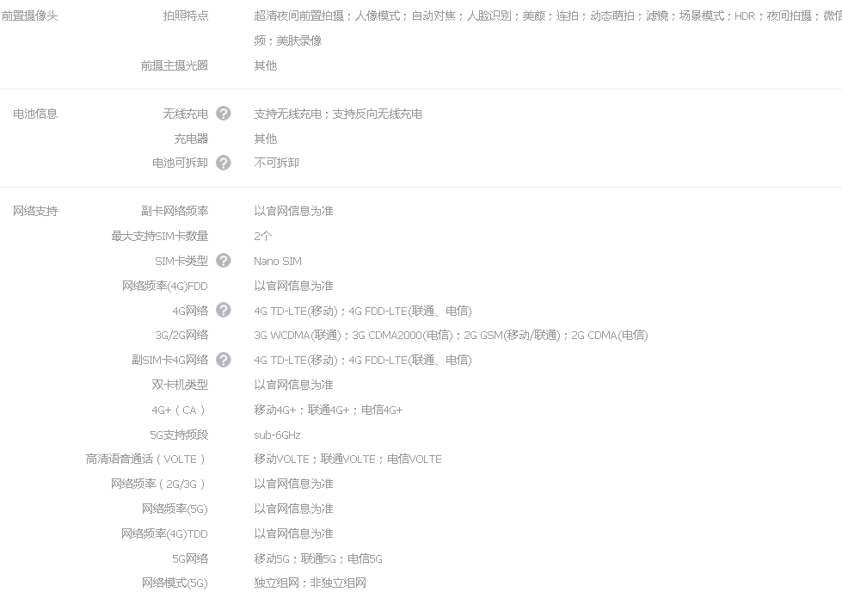Select the 网络支持 section heading
The width and height of the screenshot is (842, 592).
click(x=35, y=211)
